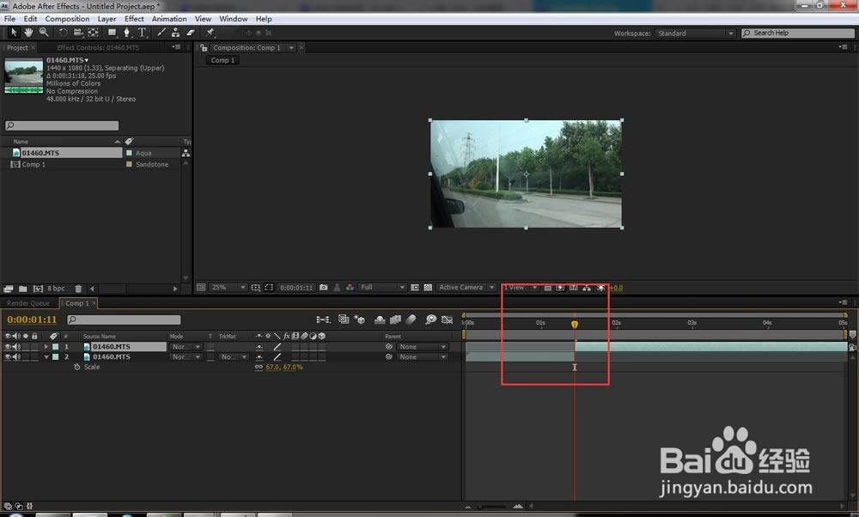Select the Pen tool
859x517 pixels.
click(127, 32)
